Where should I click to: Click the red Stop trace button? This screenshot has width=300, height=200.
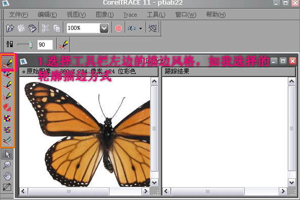tap(119, 28)
